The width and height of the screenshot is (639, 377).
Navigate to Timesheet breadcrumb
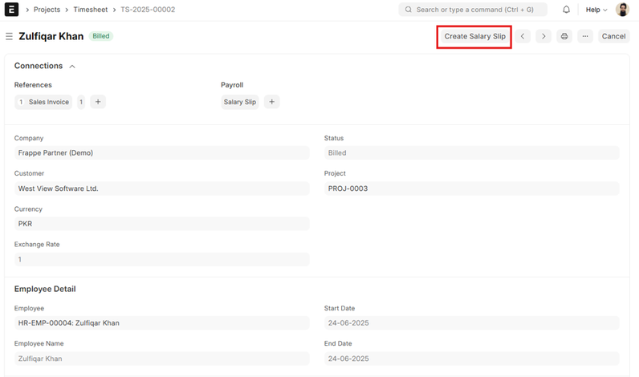[x=90, y=10]
